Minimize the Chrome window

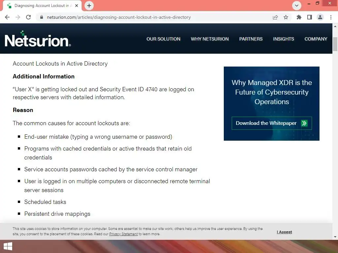[x=309, y=3]
